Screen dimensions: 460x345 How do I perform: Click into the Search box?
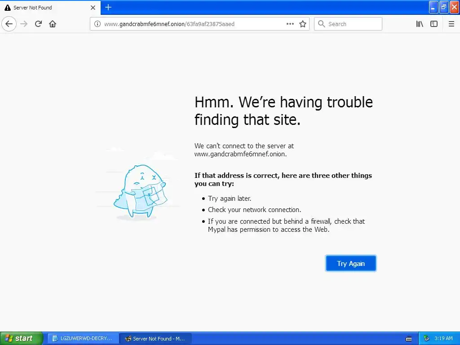tap(348, 24)
